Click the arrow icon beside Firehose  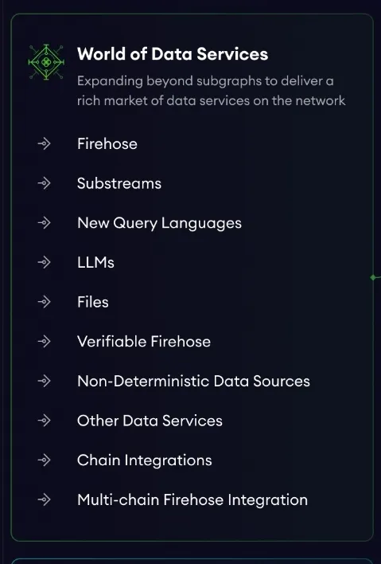45,143
